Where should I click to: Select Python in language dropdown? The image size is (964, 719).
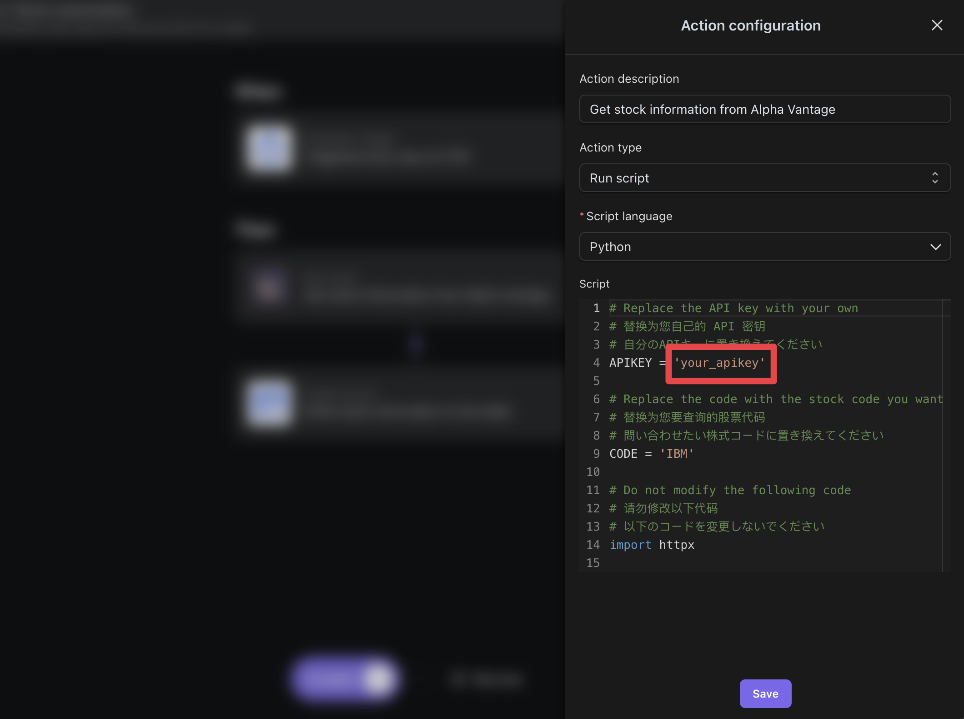pos(765,246)
